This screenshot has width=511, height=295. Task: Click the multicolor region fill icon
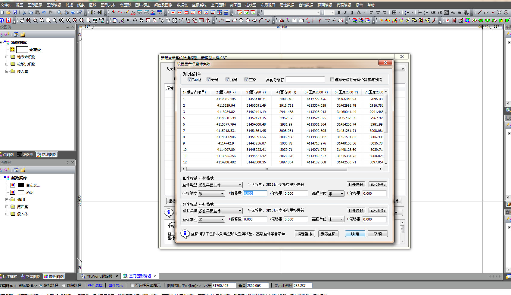pyautogui.click(x=468, y=20)
